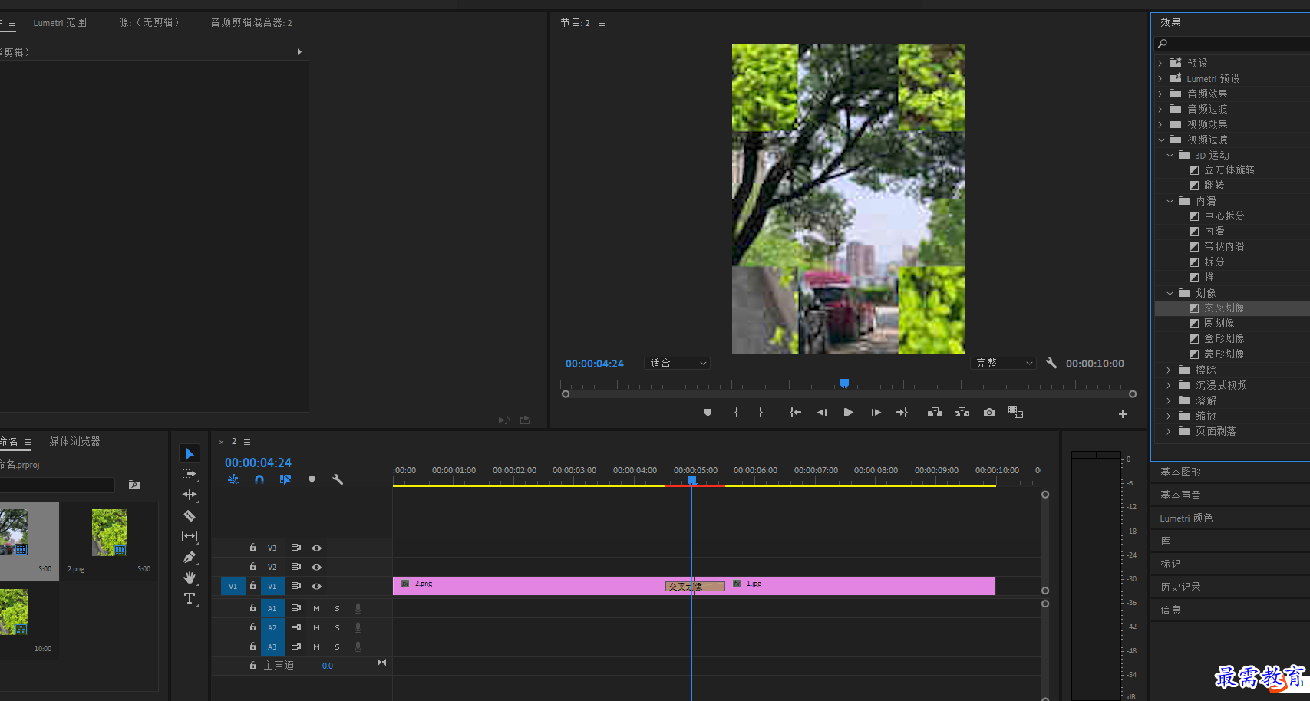This screenshot has height=701, width=1310.
Task: Select the Selection arrow tool
Action: pos(190,454)
